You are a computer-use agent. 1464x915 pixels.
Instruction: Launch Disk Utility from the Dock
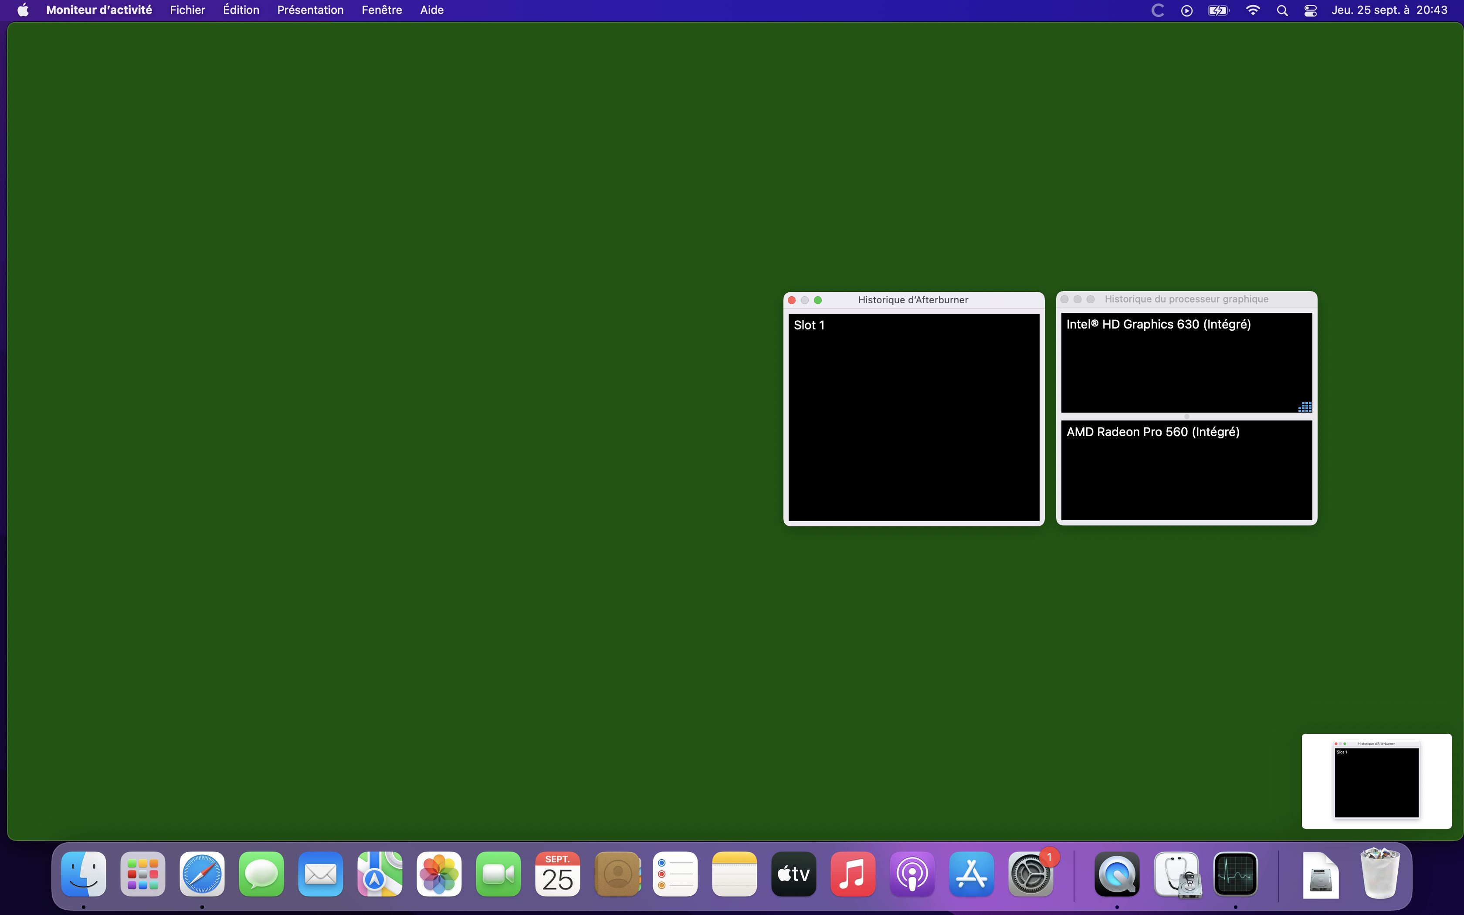tap(1176, 874)
